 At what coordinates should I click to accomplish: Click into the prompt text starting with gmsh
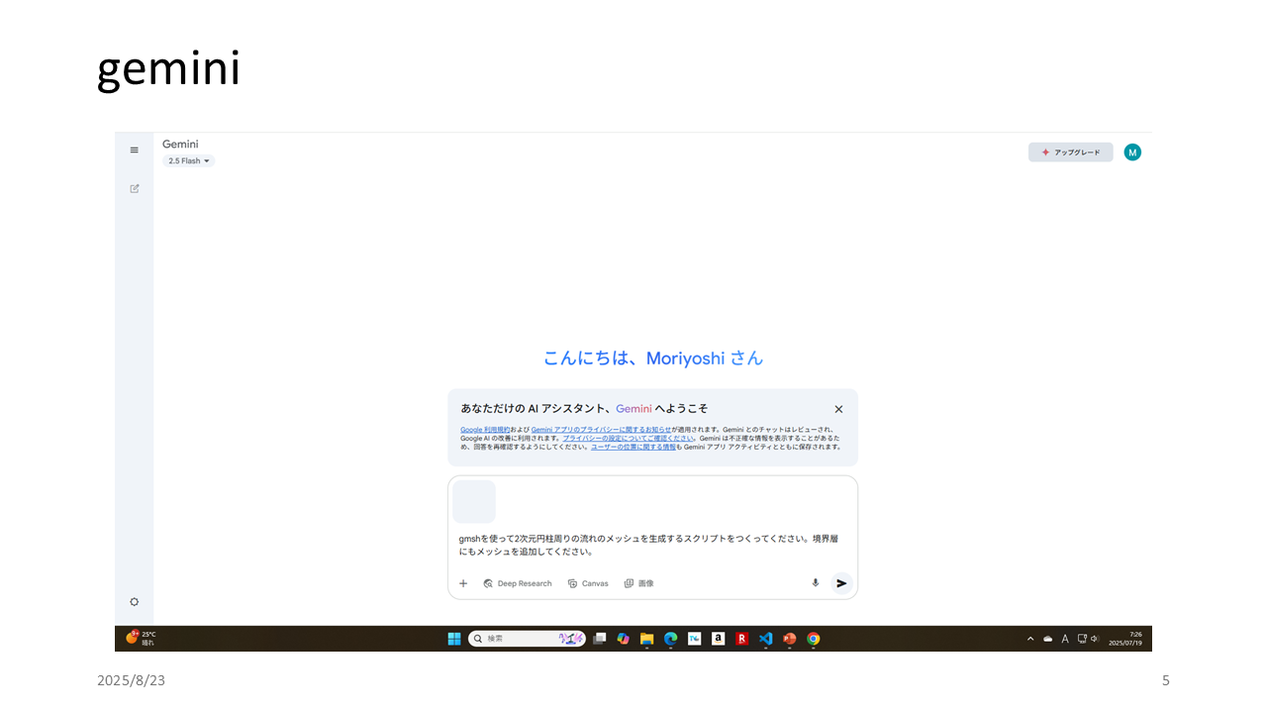pyautogui.click(x=648, y=546)
